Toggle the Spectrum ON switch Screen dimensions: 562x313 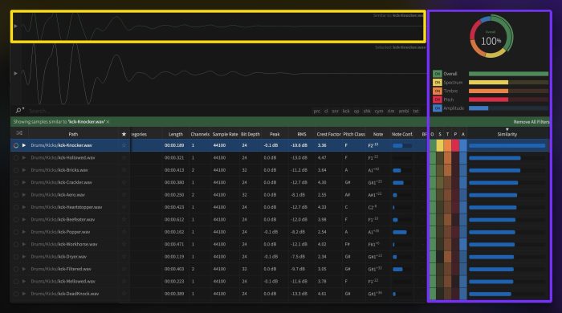pyautogui.click(x=437, y=83)
